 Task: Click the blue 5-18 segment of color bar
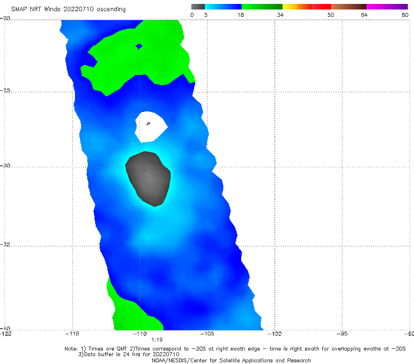tap(223, 7)
